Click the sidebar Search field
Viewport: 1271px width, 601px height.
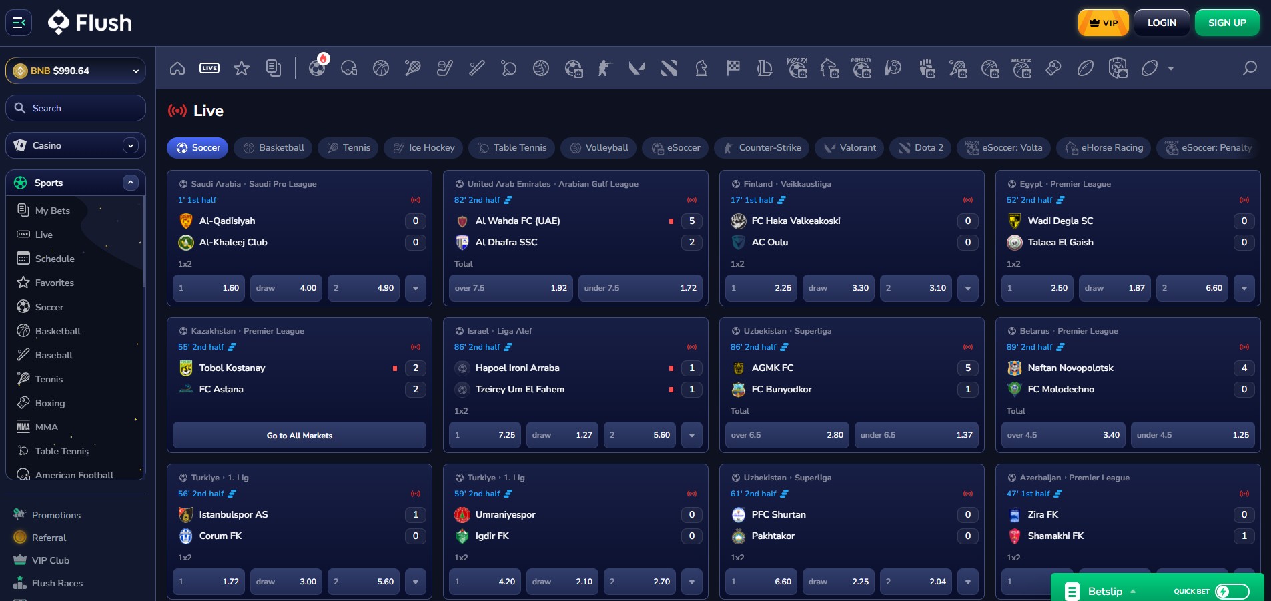click(x=75, y=108)
